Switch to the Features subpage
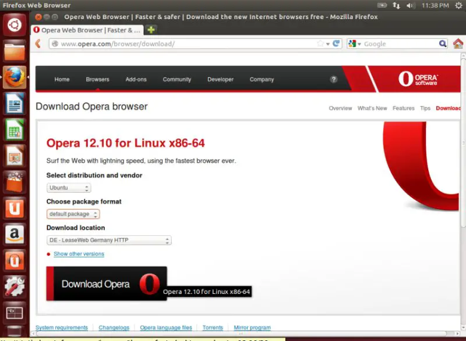This screenshot has width=466, height=341. 403,108
